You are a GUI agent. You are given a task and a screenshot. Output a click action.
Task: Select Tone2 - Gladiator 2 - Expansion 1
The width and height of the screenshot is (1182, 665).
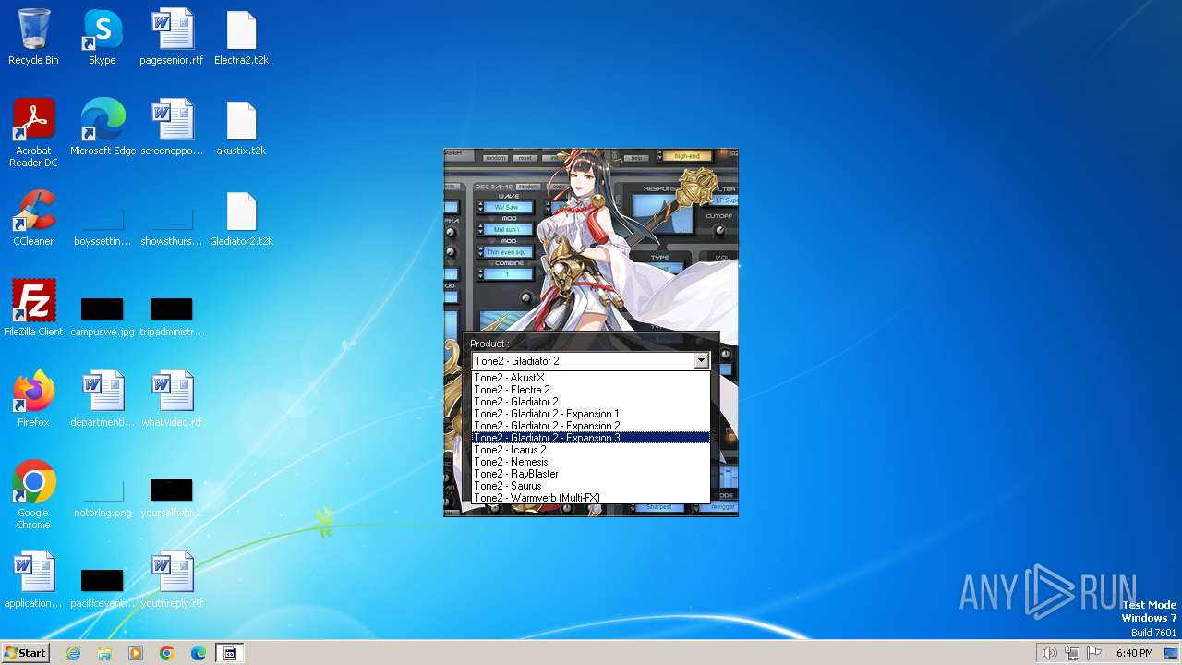tap(591, 414)
